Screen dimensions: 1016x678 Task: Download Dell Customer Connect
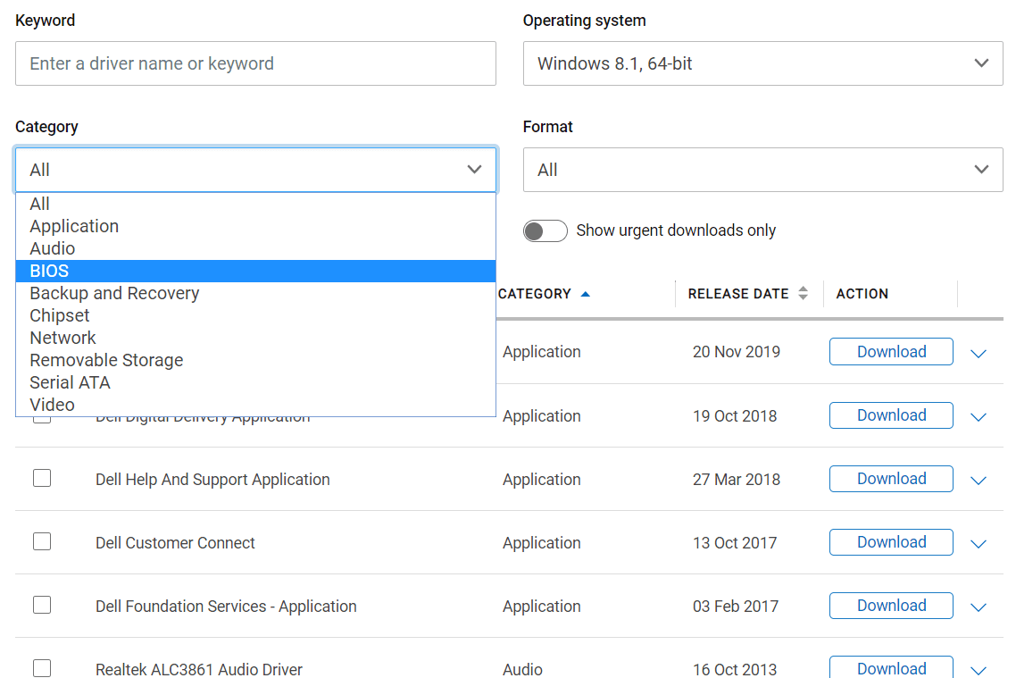891,542
